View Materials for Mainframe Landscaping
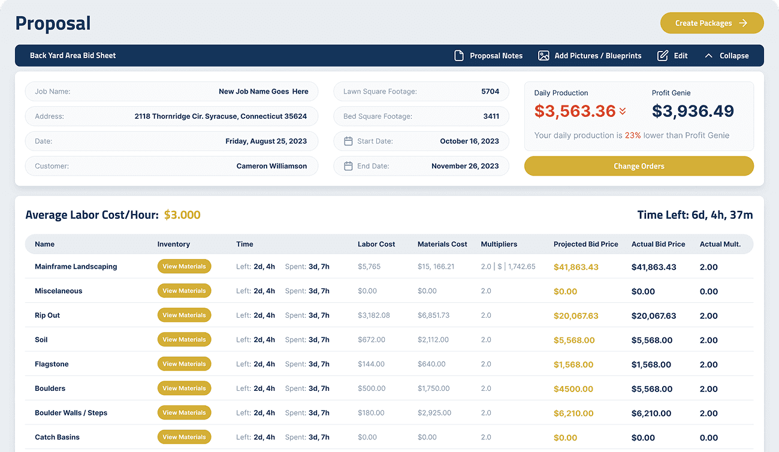 (184, 267)
